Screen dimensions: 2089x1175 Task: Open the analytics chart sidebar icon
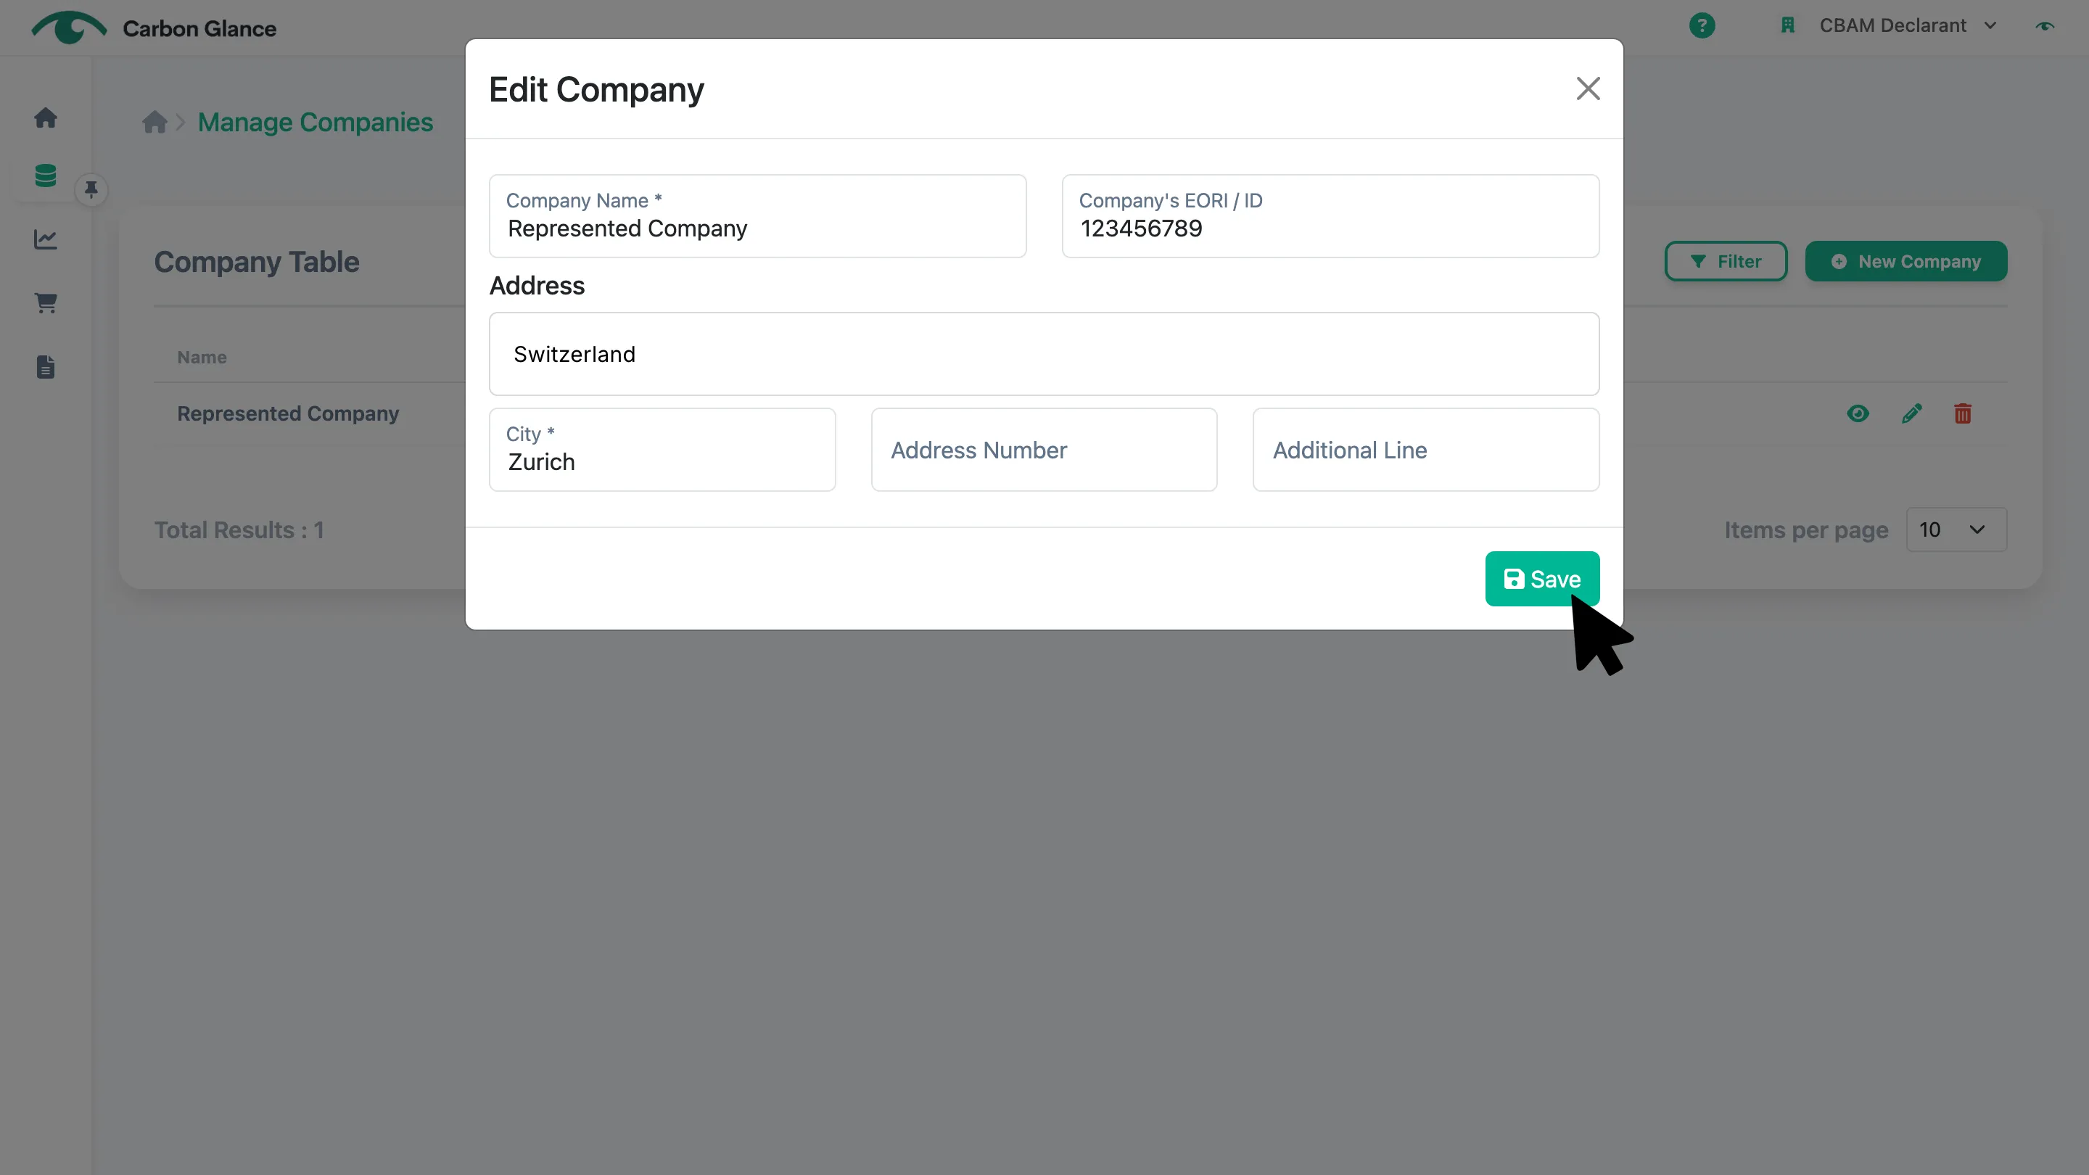click(46, 239)
